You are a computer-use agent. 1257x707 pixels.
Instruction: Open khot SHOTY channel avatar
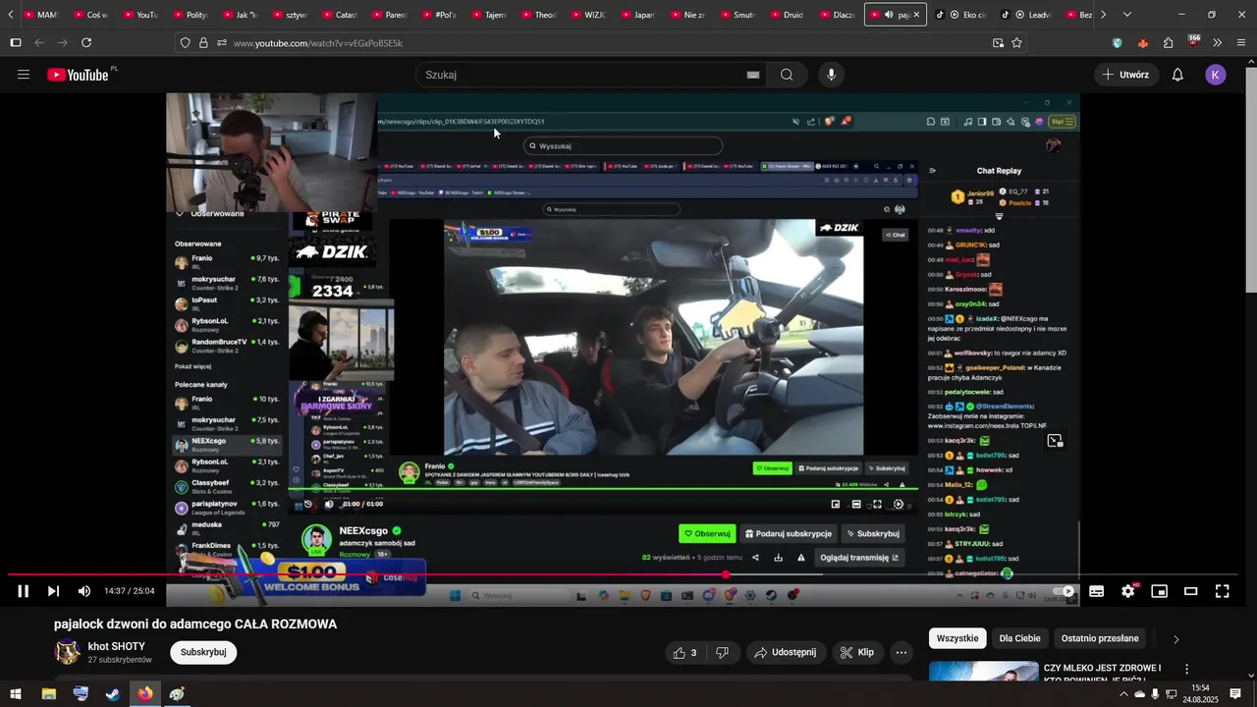tap(67, 653)
